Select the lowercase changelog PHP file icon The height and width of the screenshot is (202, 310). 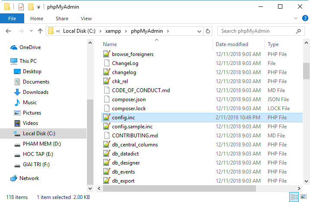pyautogui.click(x=106, y=72)
